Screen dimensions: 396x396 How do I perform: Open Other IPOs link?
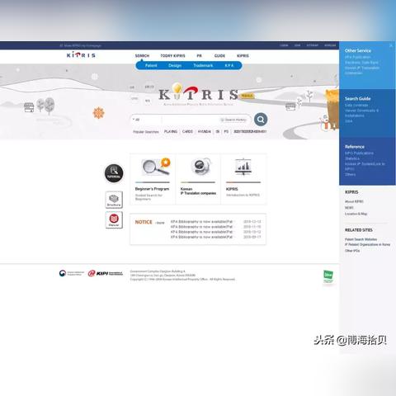pos(352,251)
